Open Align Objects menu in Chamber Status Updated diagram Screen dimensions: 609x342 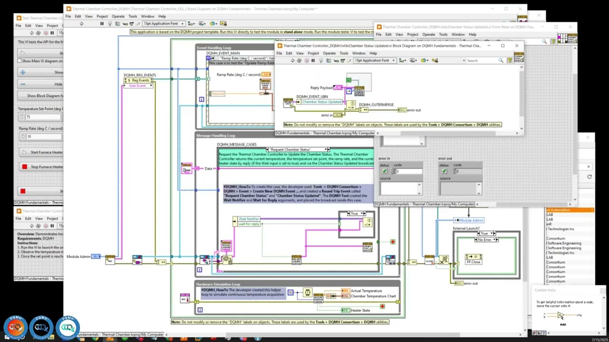403,60
